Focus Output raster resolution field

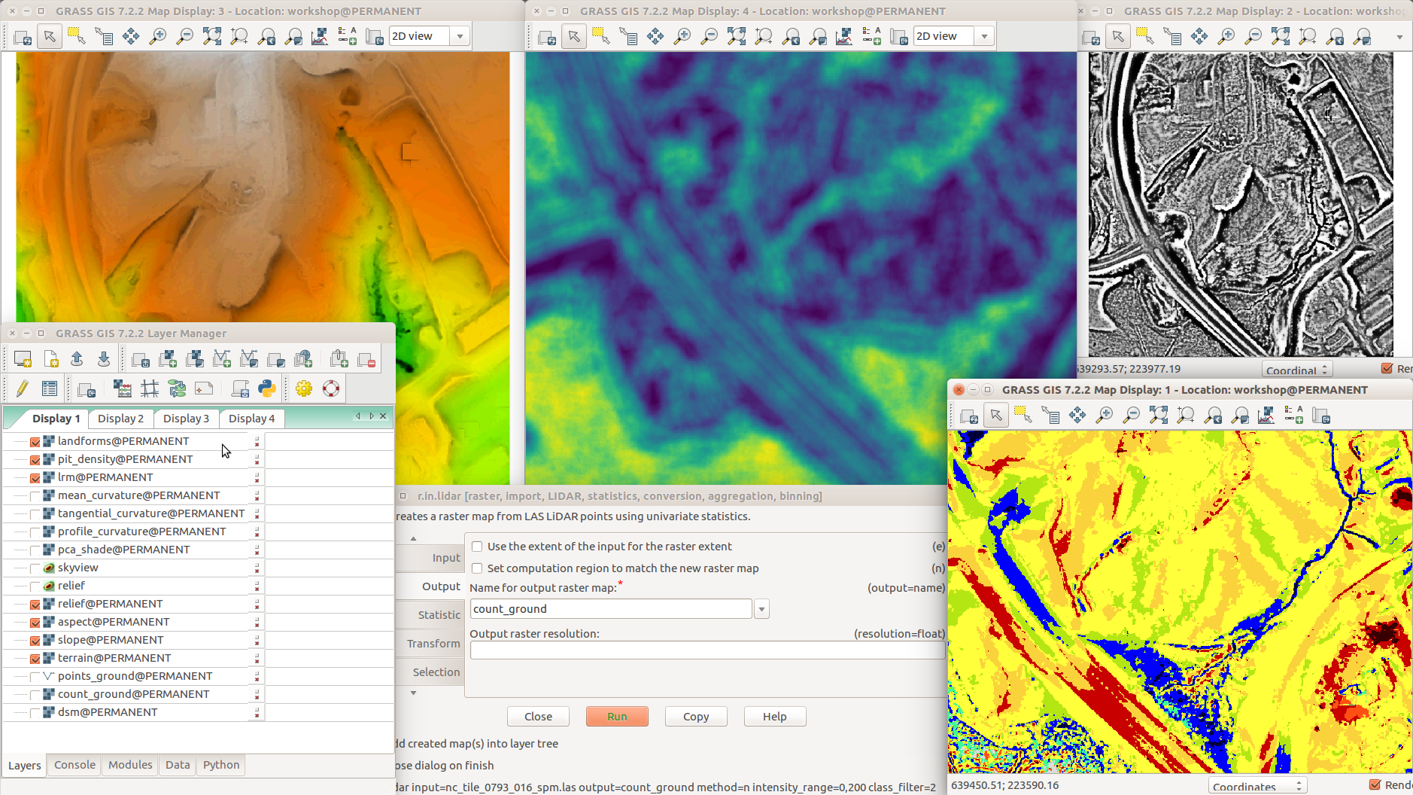(707, 651)
